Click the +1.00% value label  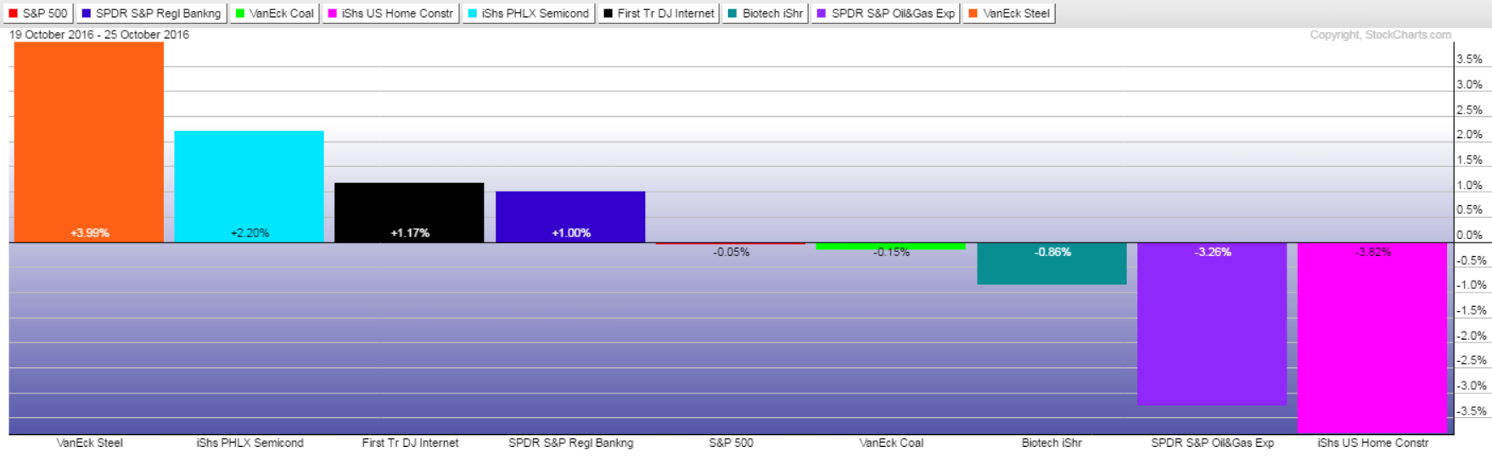(x=571, y=233)
